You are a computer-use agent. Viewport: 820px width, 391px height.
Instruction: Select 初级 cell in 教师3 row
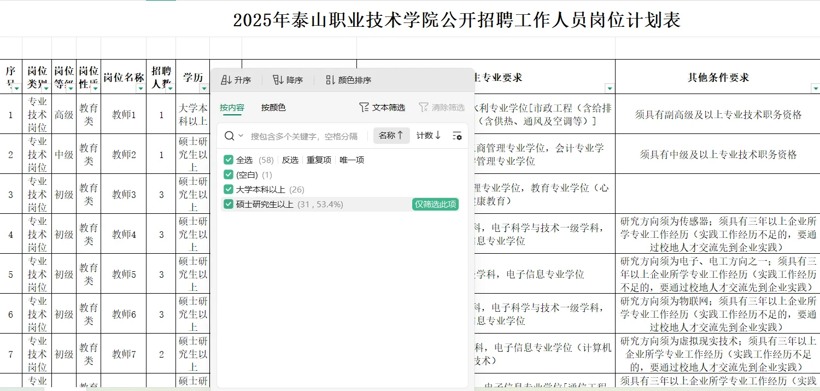tap(64, 194)
